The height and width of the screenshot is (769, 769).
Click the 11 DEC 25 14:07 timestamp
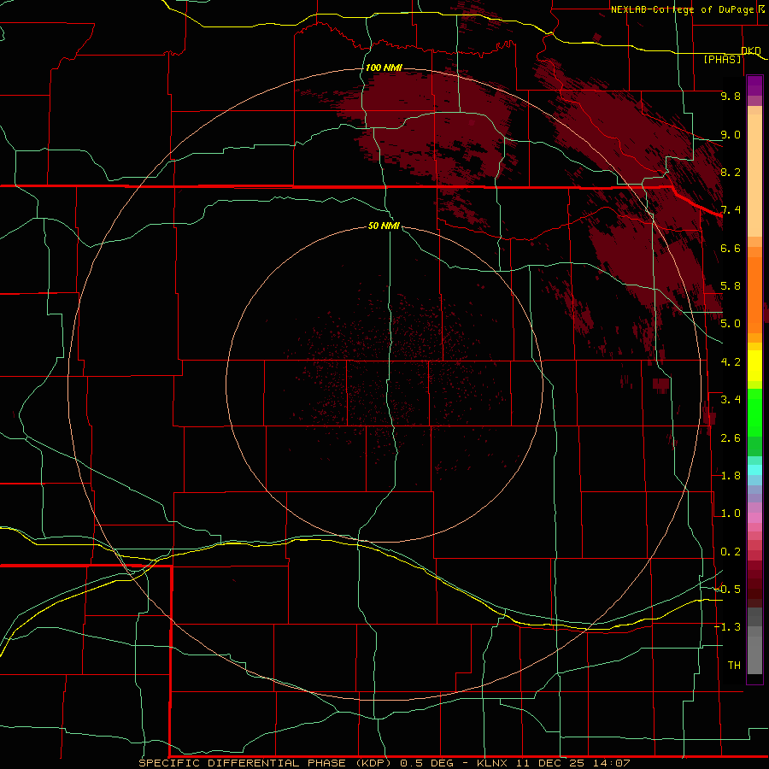(x=572, y=763)
